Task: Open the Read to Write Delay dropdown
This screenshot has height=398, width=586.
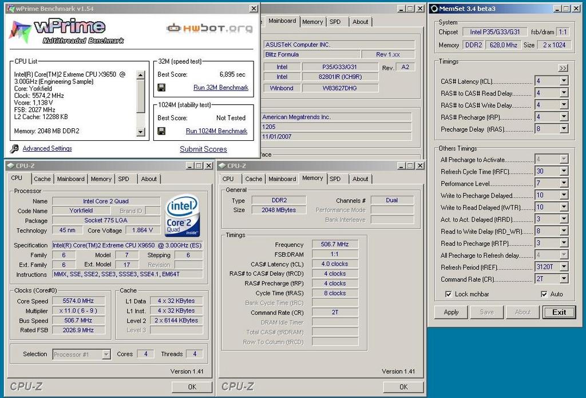Action: coord(564,231)
